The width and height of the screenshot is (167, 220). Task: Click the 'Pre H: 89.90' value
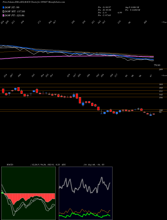click(x=105, y=10)
